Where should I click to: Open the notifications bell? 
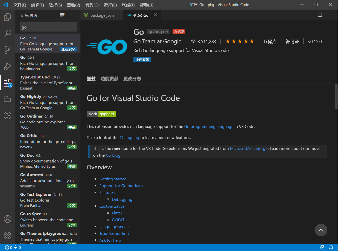pos(331,248)
